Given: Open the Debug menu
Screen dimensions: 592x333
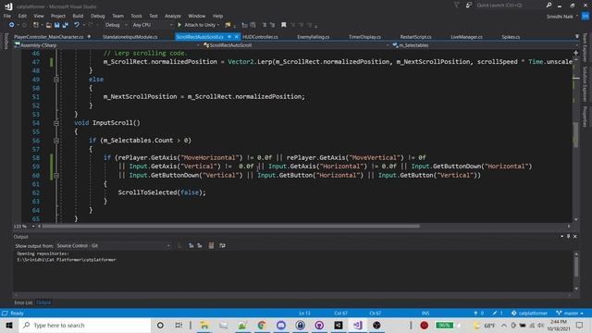Looking at the screenshot, I should (97, 16).
